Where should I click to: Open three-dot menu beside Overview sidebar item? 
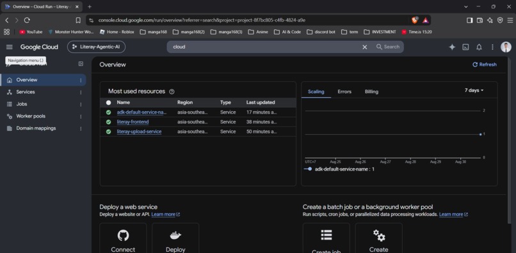tap(81, 80)
